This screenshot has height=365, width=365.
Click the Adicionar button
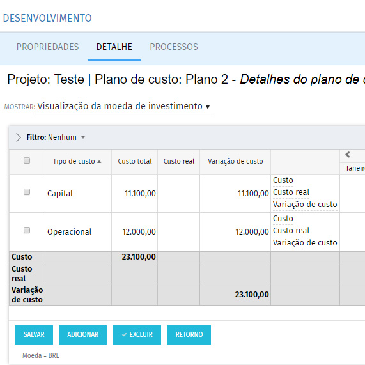[x=82, y=335]
